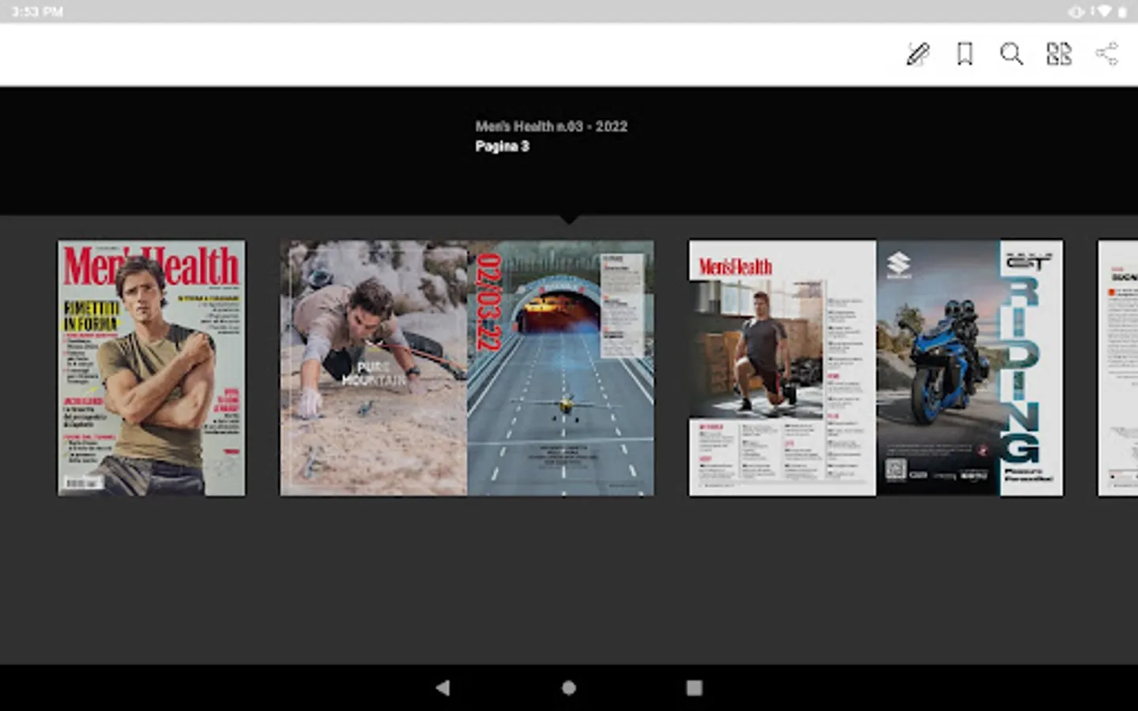Tap the share icon

tap(1106, 55)
